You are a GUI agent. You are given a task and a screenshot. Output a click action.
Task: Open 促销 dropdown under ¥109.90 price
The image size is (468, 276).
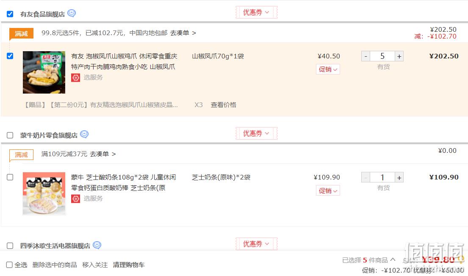point(328,190)
